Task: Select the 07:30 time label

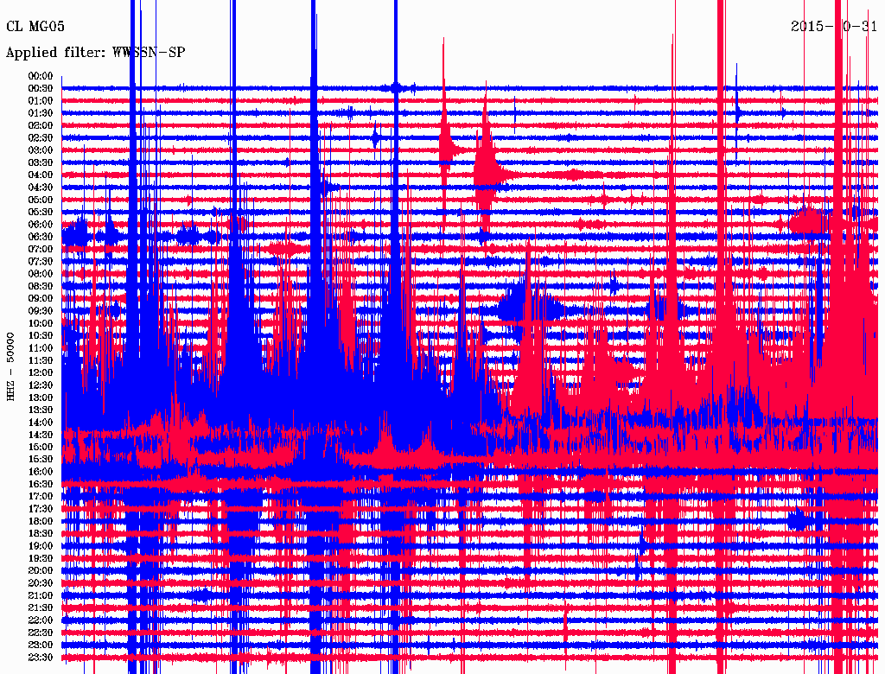Action: coord(41,262)
